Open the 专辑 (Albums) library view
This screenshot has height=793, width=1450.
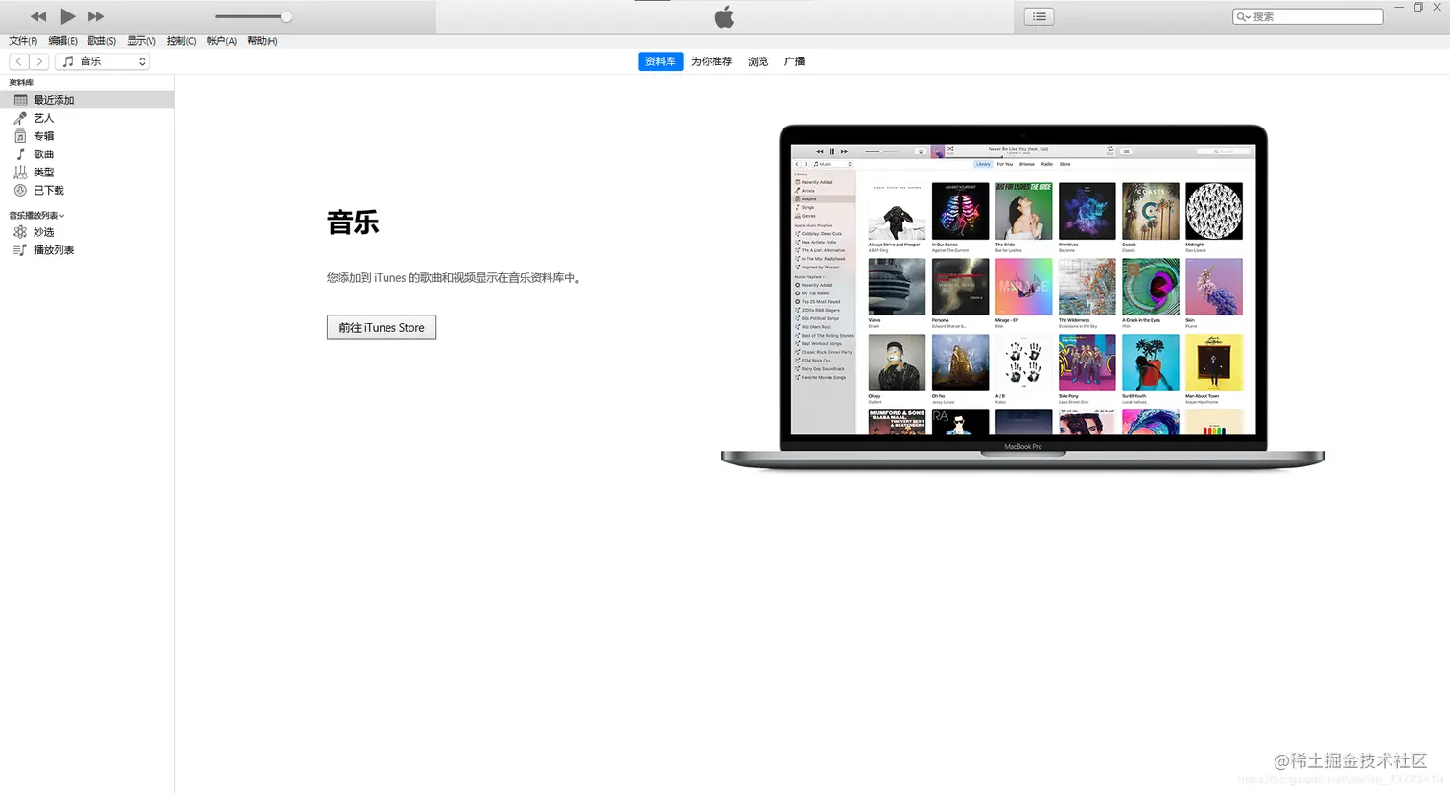tap(42, 135)
